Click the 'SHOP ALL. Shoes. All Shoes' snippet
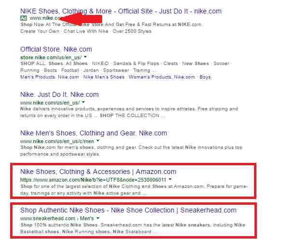Viewport: 294px width, 239px height. [126, 67]
